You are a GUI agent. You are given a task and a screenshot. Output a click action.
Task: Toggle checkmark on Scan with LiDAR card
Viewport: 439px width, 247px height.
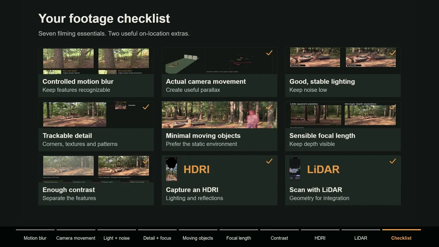click(x=393, y=161)
